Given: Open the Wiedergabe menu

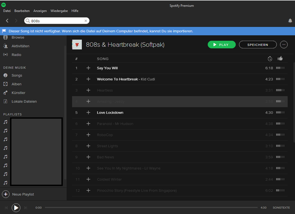Looking at the screenshot, I should [59, 11].
